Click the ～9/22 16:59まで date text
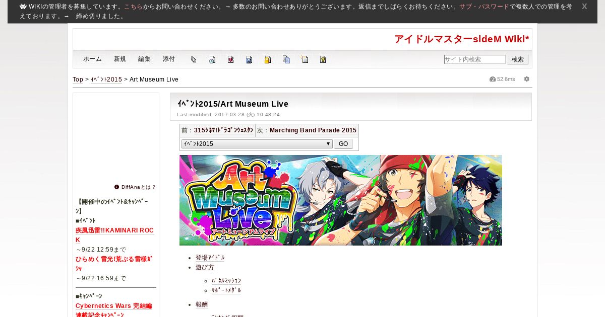Screen dimensions: 605x317 click(101, 278)
